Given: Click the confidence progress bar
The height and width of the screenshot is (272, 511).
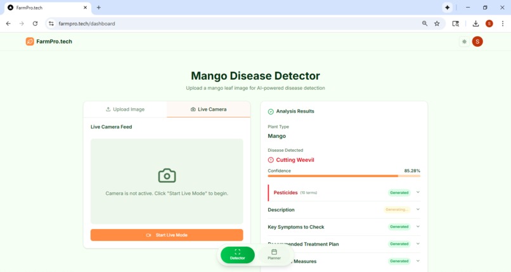Looking at the screenshot, I should coord(344,176).
